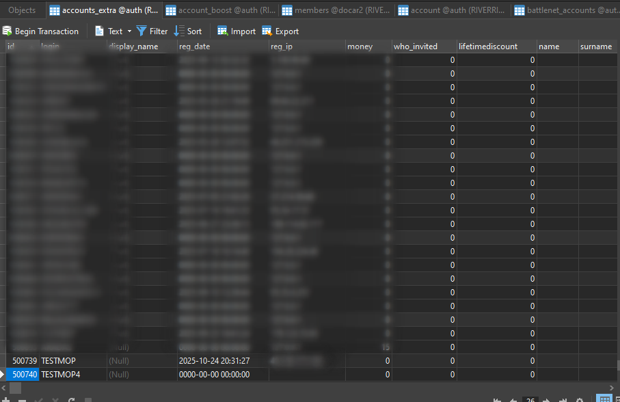Click the current-row arrow marker beside 500740
Viewport: 620px width, 402px height.
pyautogui.click(x=2, y=375)
